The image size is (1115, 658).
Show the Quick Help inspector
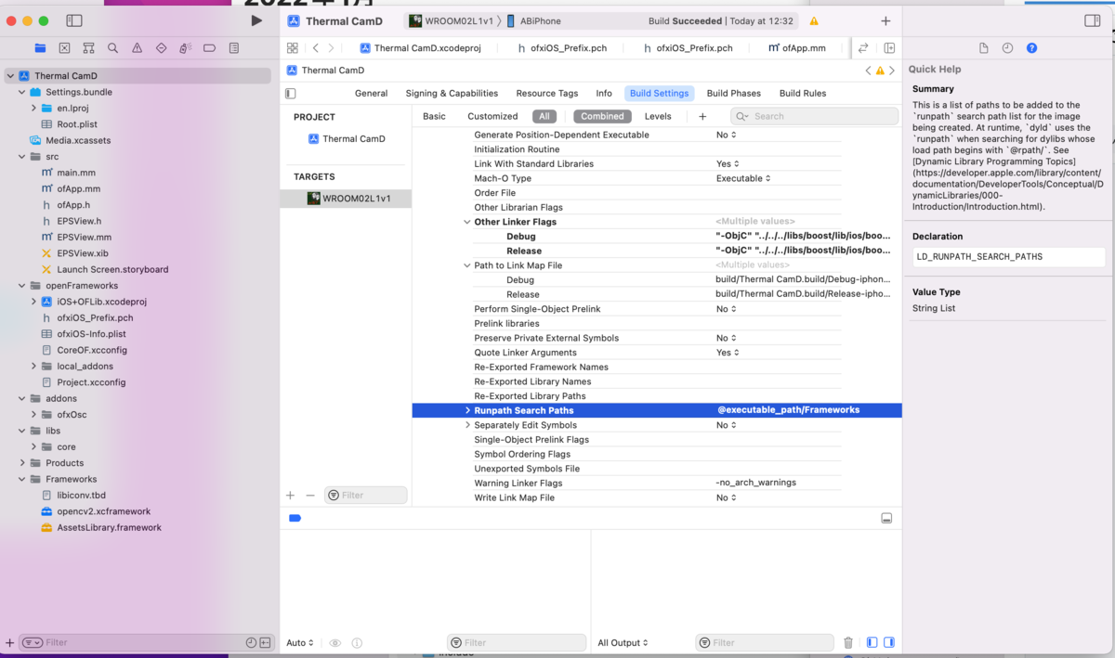(x=1031, y=48)
